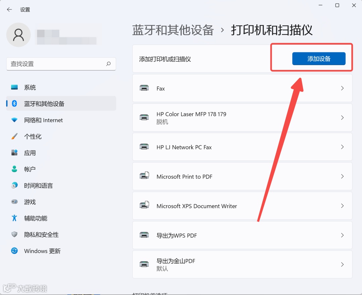The width and height of the screenshot is (362, 295).
Task: Open the 游戏 settings page
Action: (61, 202)
